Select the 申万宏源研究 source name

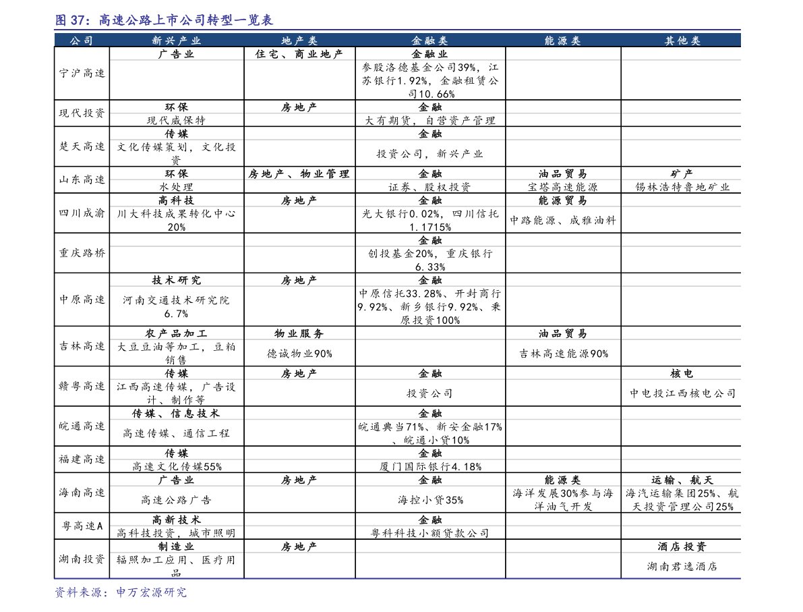coord(151,592)
